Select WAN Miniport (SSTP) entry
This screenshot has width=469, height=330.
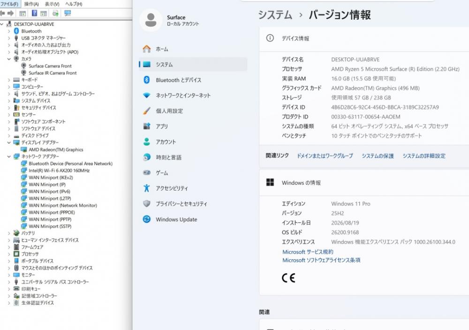(x=50, y=227)
